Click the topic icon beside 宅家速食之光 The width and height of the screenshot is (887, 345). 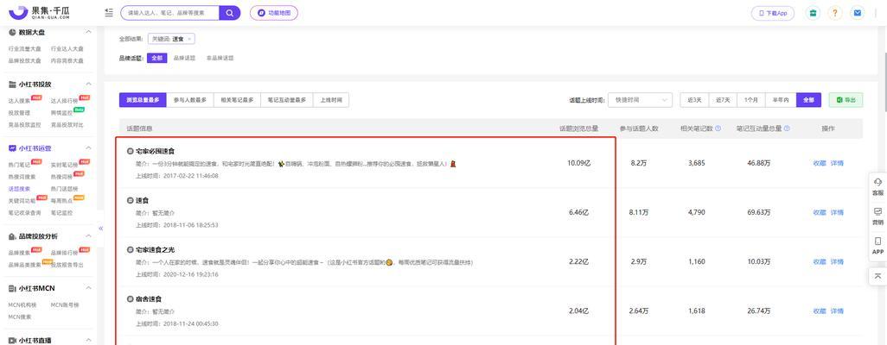[130, 249]
